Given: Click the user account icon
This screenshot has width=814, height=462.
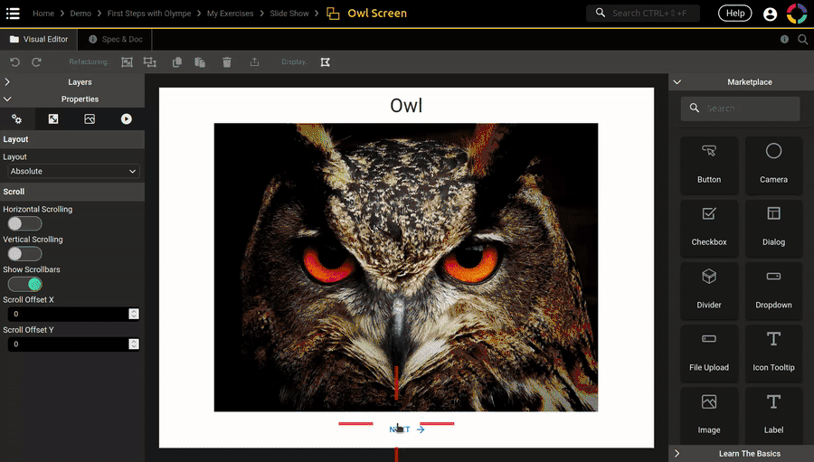Looking at the screenshot, I should coord(770,14).
